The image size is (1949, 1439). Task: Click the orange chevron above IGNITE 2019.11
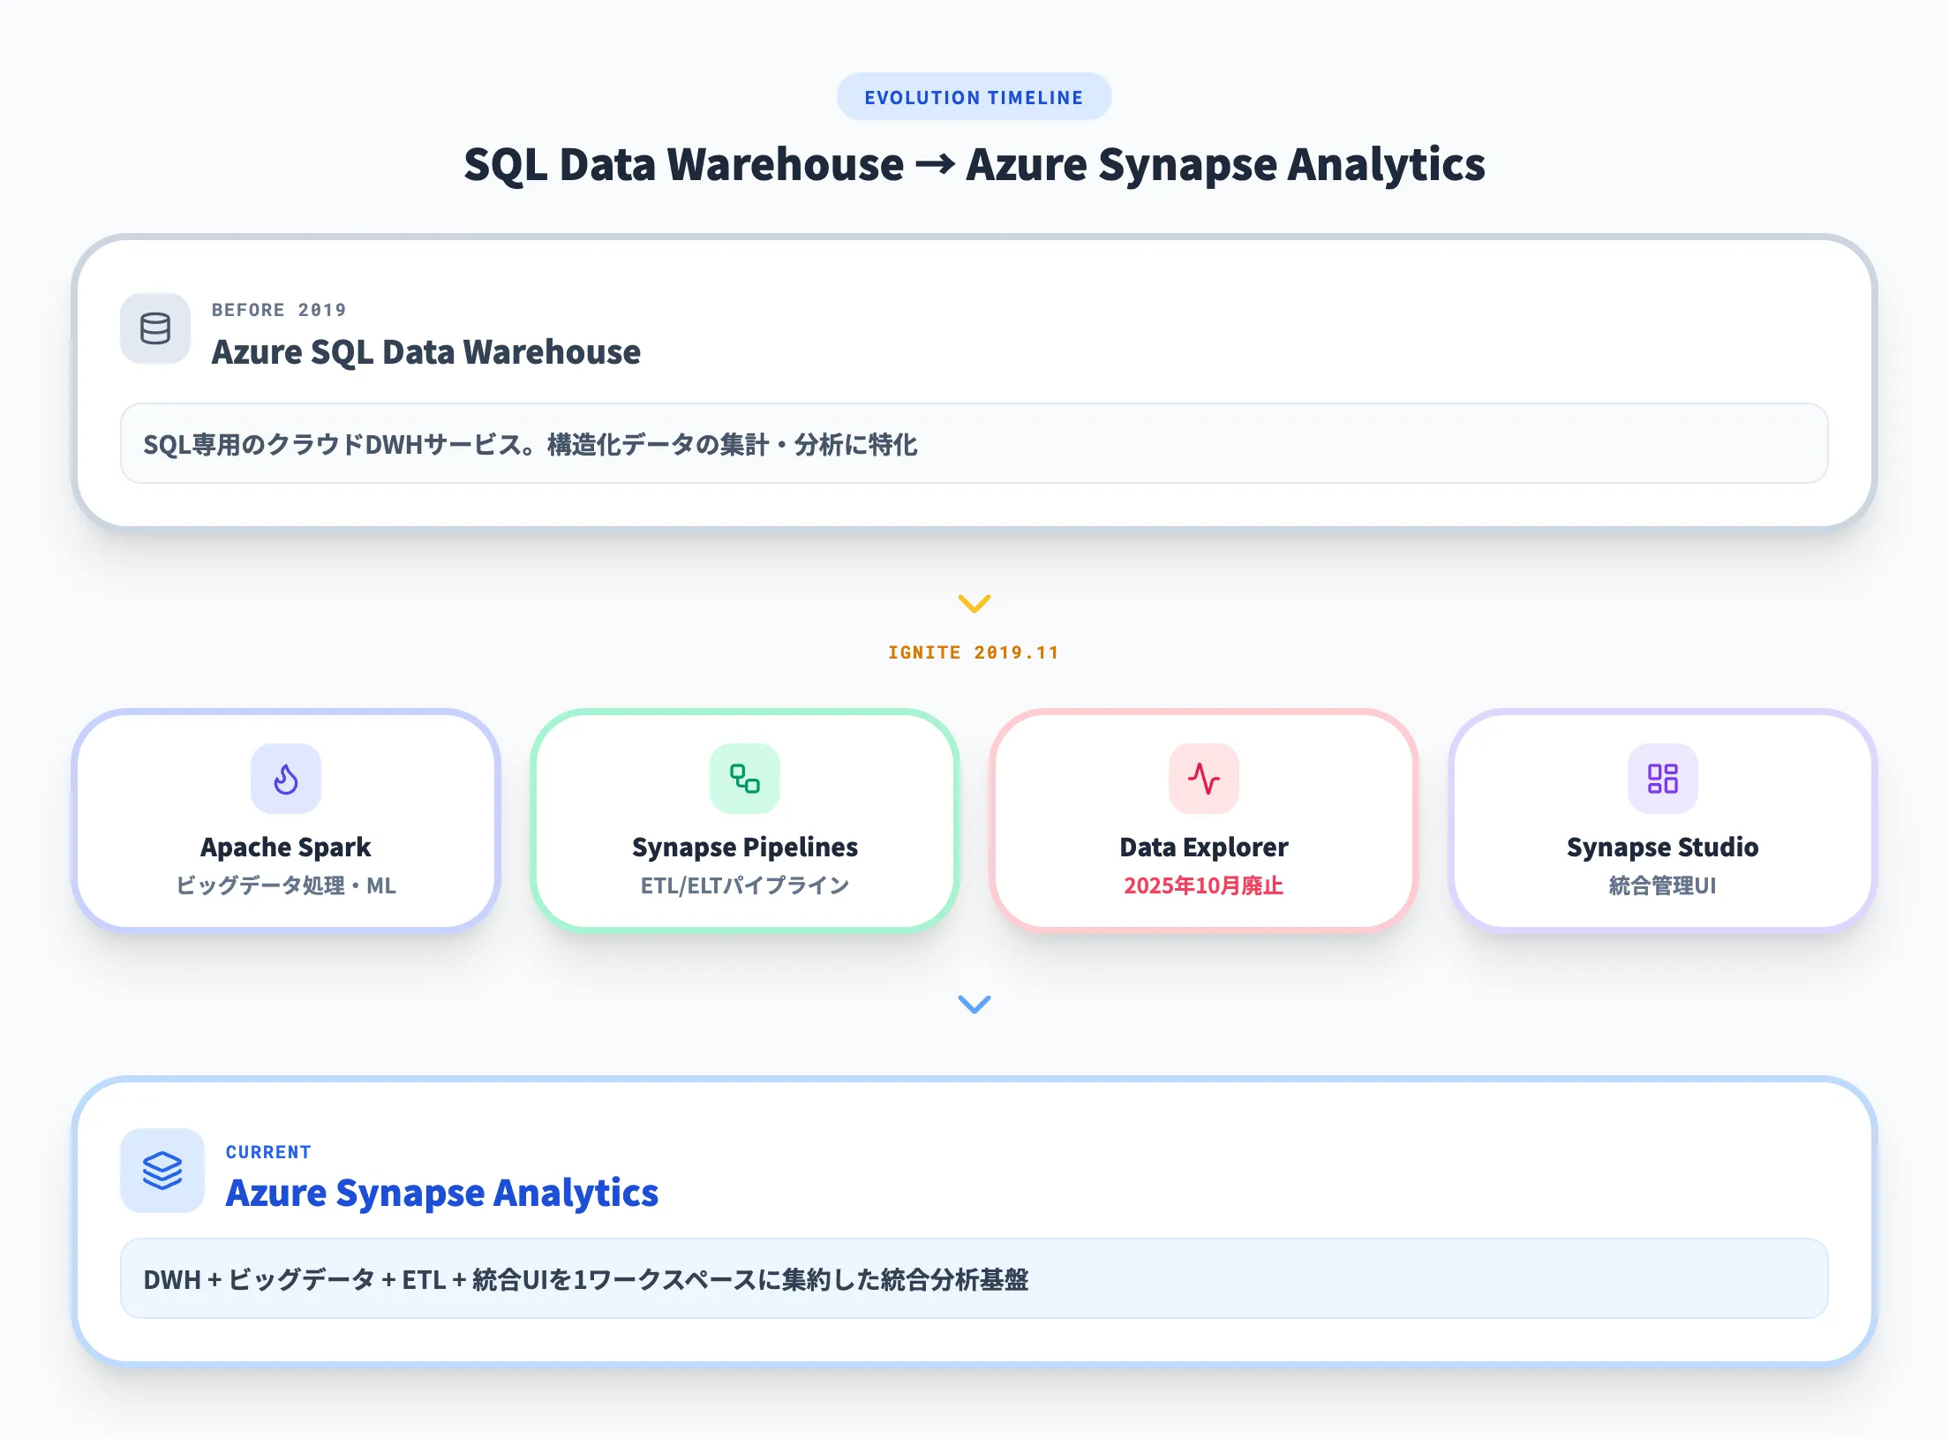click(x=974, y=604)
